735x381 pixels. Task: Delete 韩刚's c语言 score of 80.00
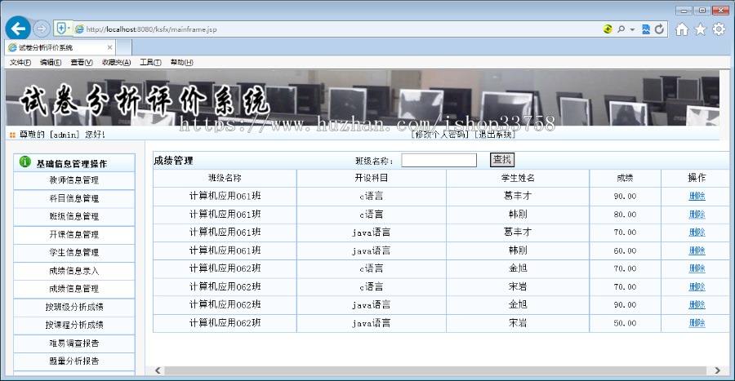(697, 215)
